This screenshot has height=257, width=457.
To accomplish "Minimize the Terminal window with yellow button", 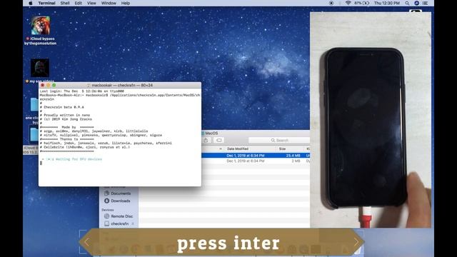I will click(x=49, y=85).
